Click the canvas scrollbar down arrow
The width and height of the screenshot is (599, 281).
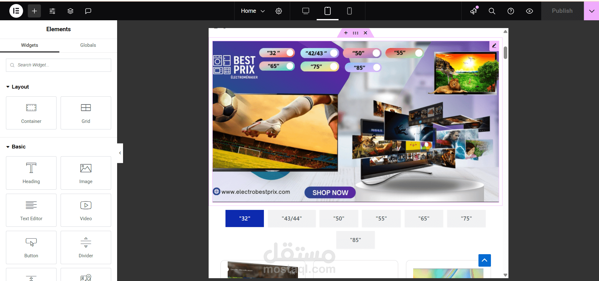pos(505,275)
